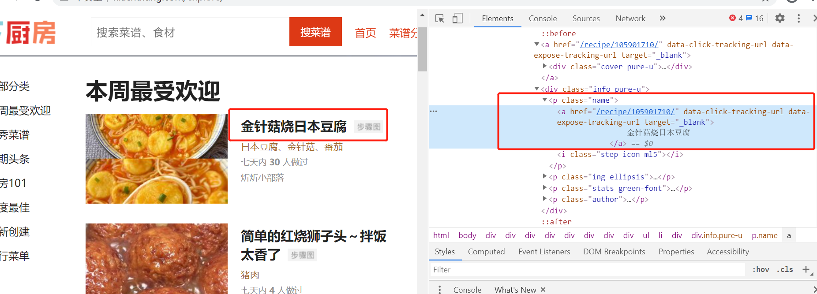The image size is (817, 294).
Task: Select html in the DOM breadcrumb
Action: pyautogui.click(x=441, y=235)
